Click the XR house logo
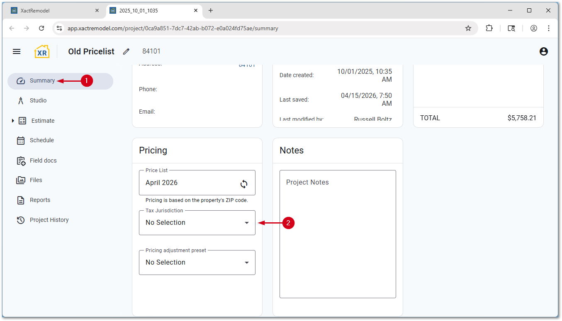The width and height of the screenshot is (562, 321). [42, 51]
